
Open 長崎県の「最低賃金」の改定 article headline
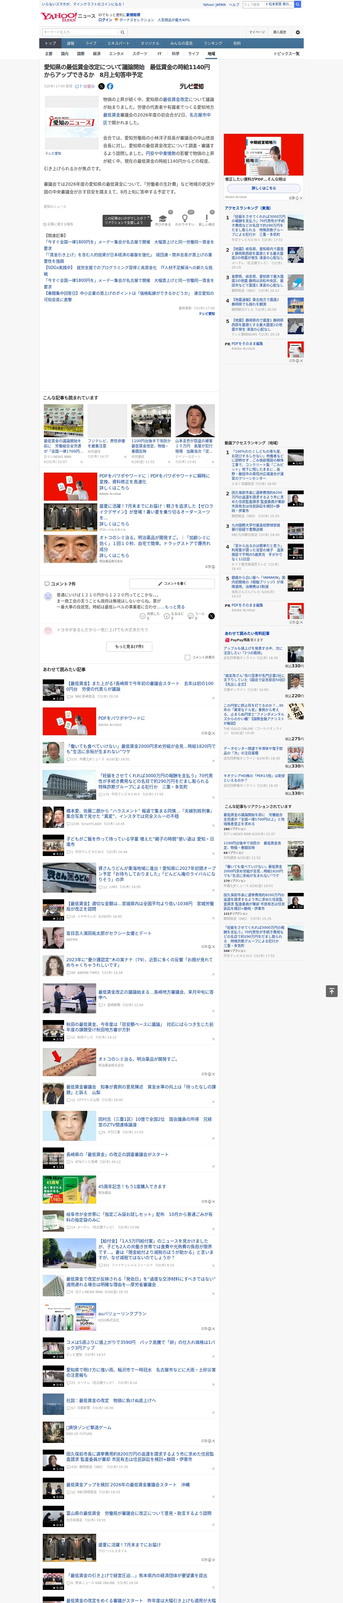(x=118, y=1154)
